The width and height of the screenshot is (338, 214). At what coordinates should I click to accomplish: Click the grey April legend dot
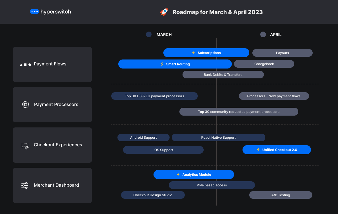tap(263, 34)
